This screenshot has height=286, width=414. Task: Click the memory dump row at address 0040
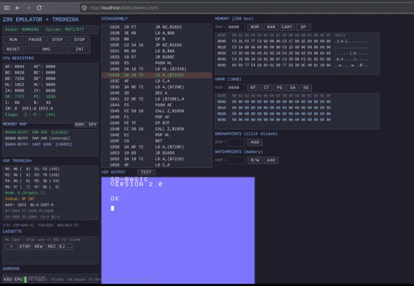[x=293, y=65]
